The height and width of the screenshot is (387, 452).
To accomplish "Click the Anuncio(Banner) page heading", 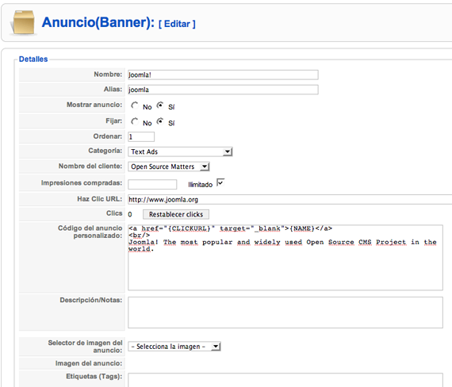I will [x=98, y=22].
